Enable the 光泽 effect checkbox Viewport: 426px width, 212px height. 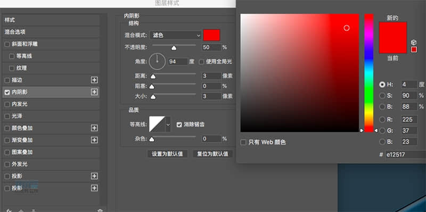(7, 116)
